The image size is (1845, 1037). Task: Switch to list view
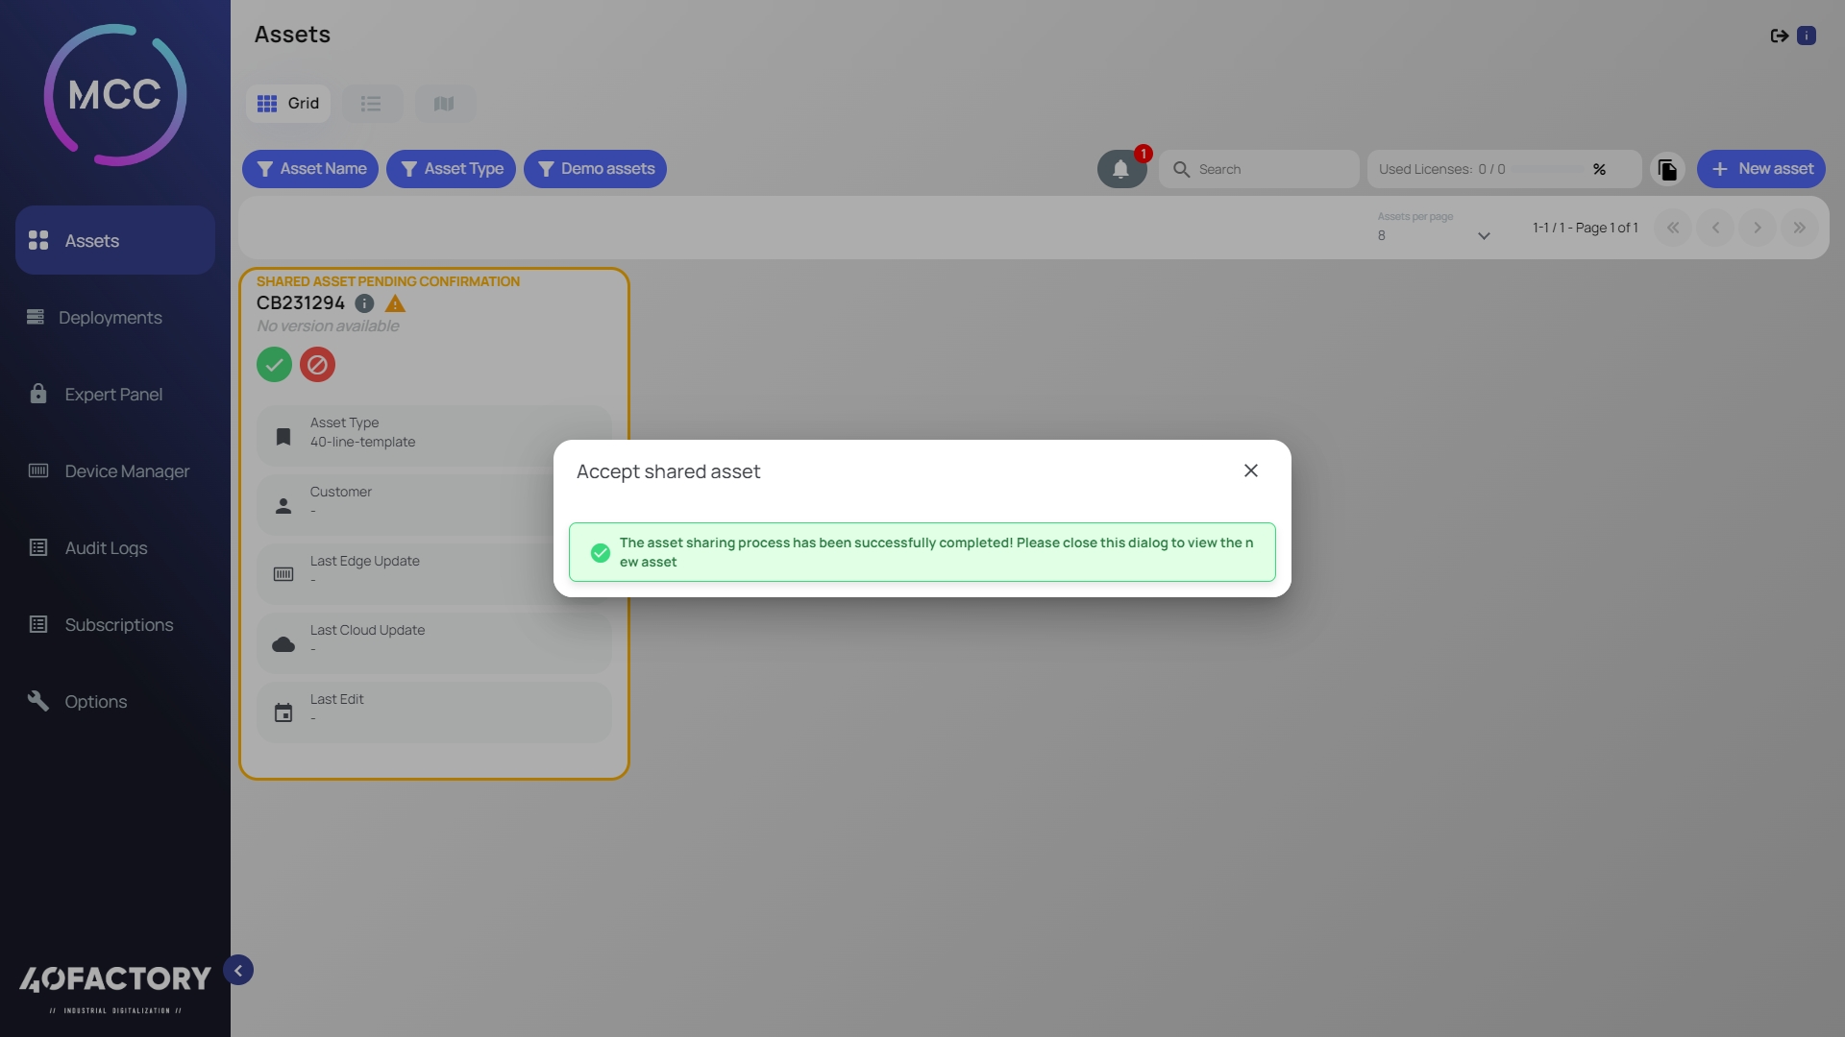point(371,104)
